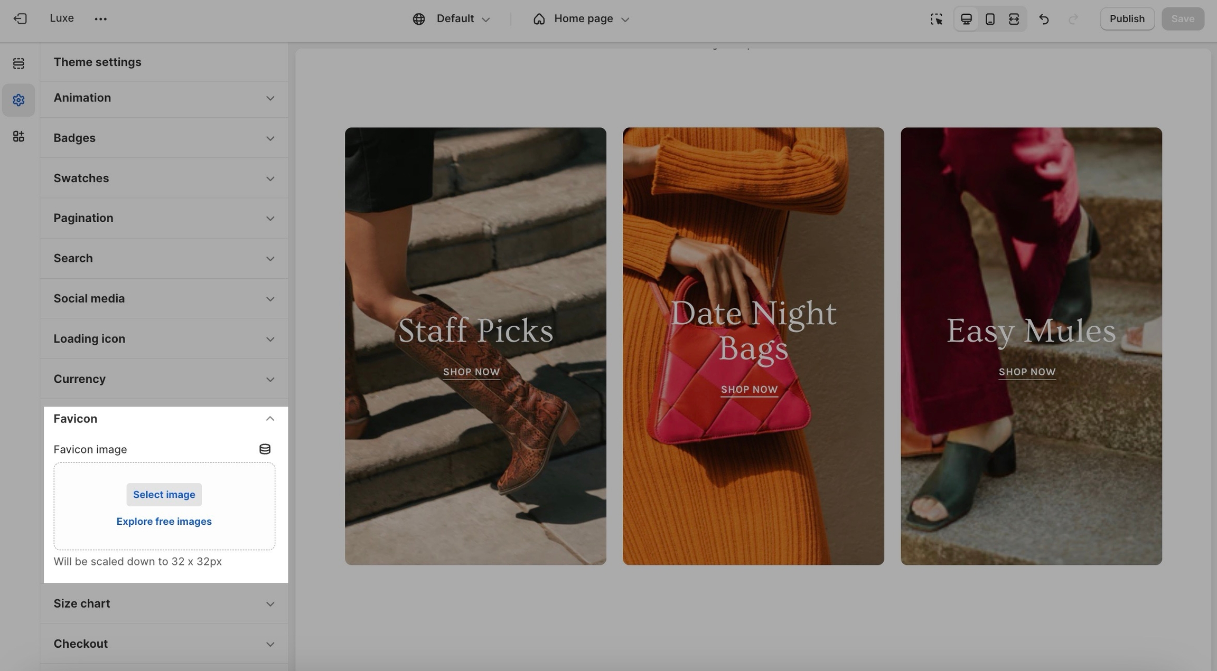Switch to desktop preview view

tap(966, 19)
